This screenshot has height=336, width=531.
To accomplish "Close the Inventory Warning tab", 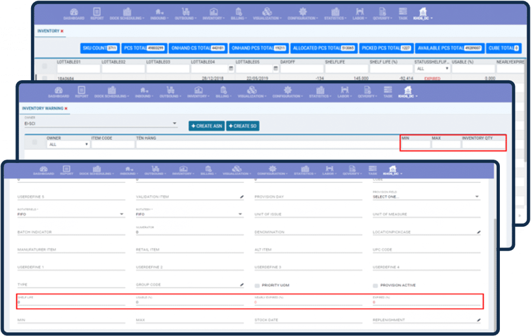I will click(66, 108).
